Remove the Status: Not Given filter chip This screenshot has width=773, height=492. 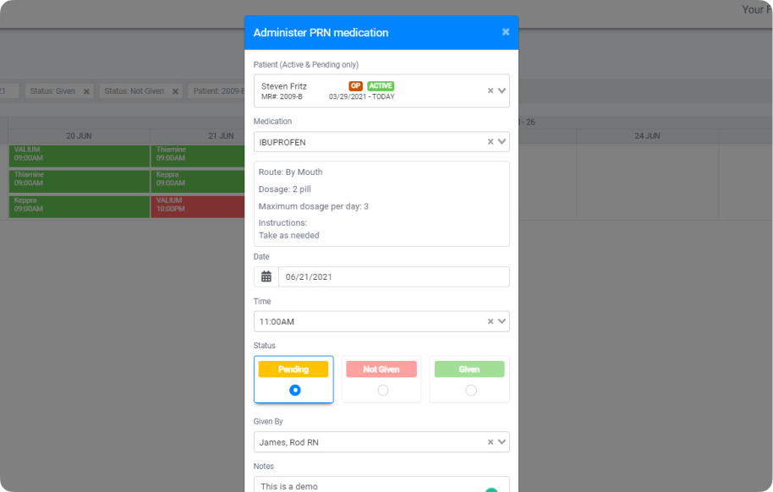click(x=175, y=91)
